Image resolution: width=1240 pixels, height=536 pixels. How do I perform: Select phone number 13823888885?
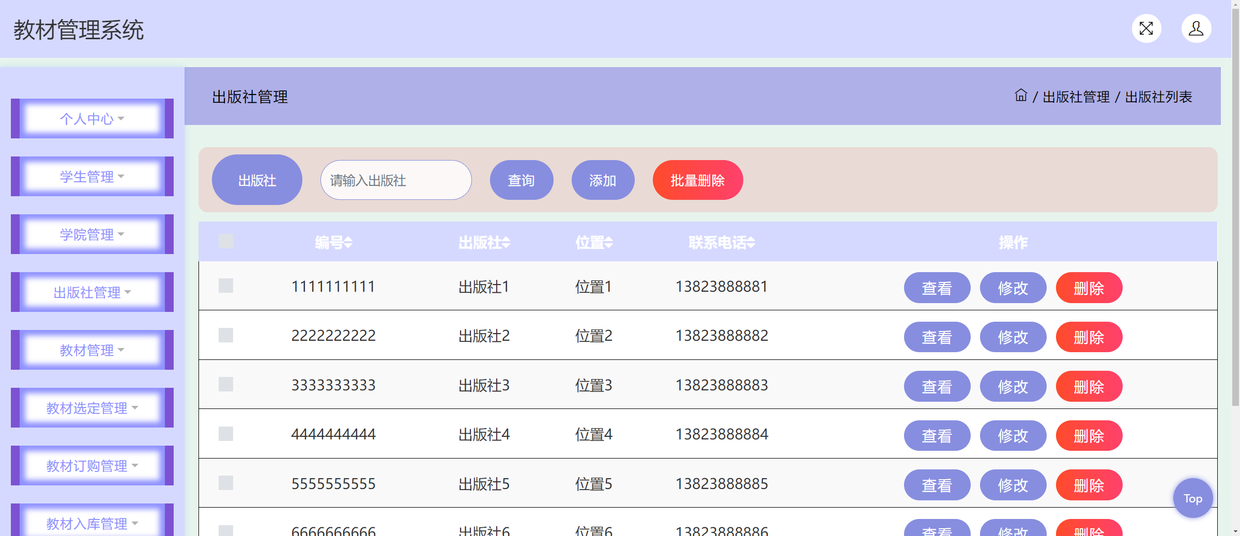tap(722, 484)
